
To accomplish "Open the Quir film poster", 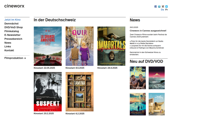I will pyautogui.click(x=79, y=46).
